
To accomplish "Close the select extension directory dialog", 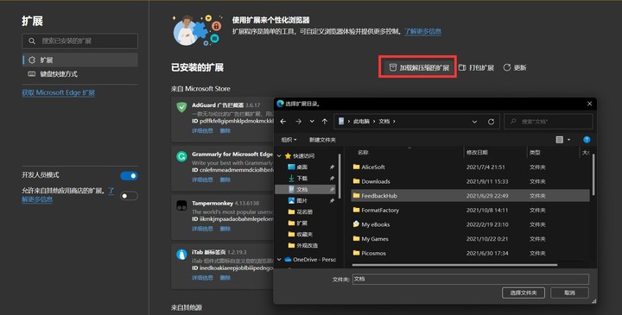I will [589, 104].
